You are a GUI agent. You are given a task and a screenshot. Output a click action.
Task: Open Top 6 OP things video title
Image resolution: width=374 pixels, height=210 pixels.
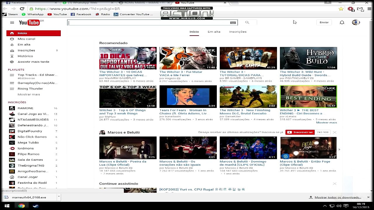[122, 112]
